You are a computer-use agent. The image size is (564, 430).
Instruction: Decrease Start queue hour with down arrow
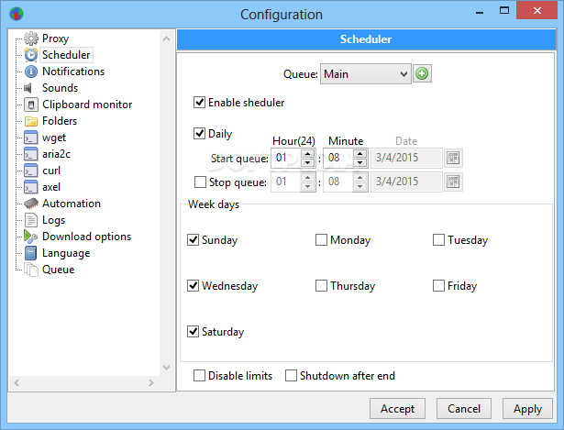307,162
